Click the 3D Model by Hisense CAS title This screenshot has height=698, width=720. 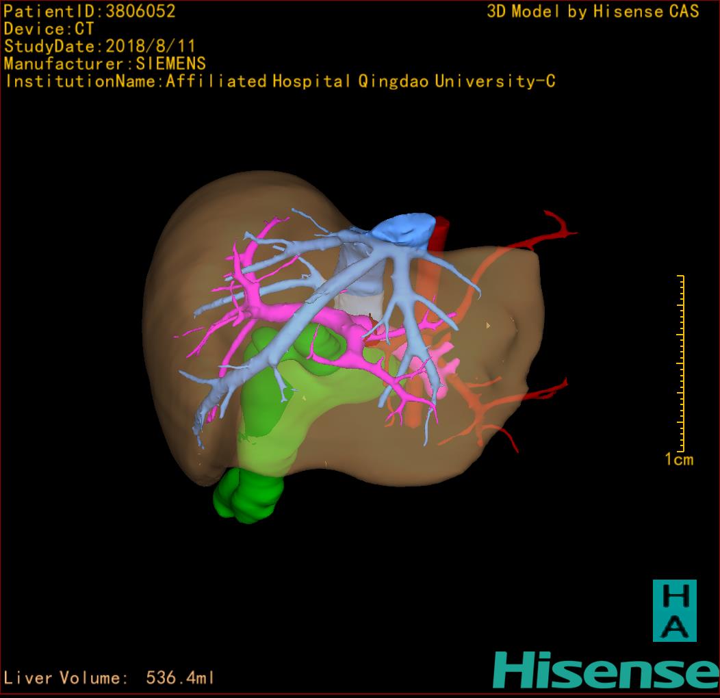tap(593, 11)
